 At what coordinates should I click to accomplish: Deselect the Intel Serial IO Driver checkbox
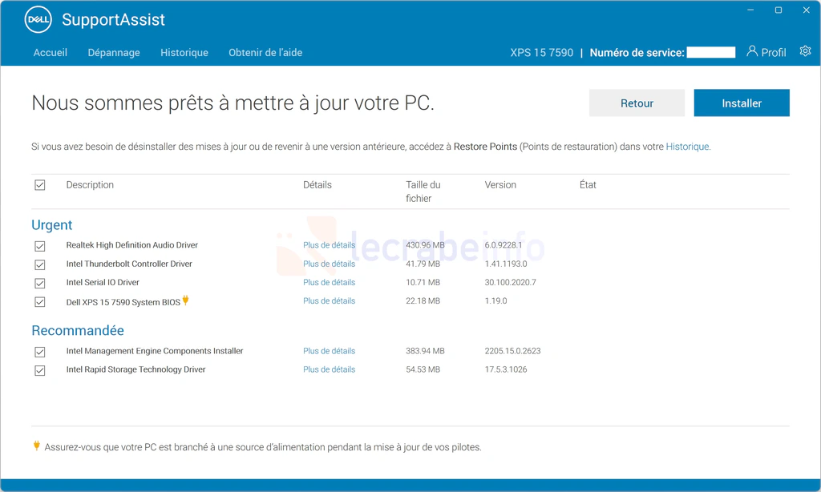pos(40,283)
